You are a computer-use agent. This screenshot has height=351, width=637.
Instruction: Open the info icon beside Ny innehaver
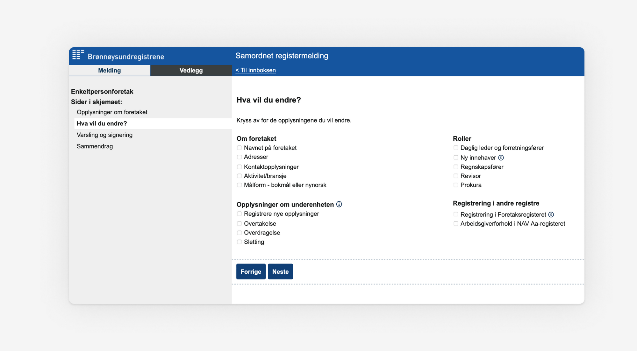point(501,157)
